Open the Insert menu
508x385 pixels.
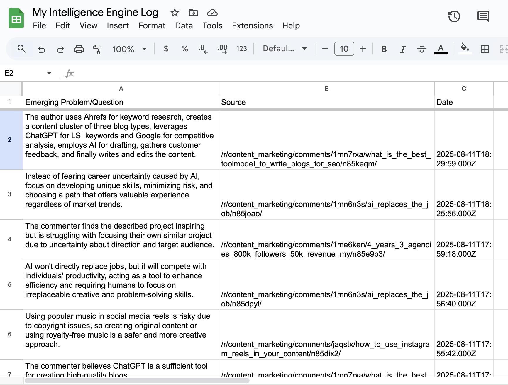pyautogui.click(x=118, y=26)
